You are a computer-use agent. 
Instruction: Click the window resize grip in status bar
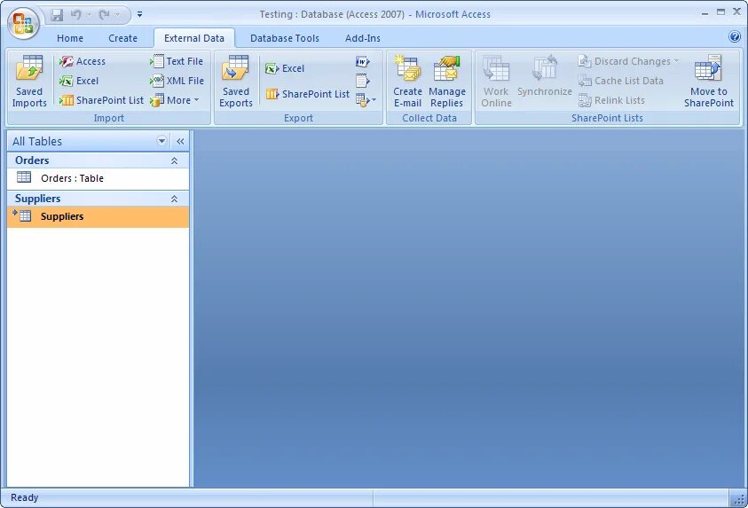[739, 499]
